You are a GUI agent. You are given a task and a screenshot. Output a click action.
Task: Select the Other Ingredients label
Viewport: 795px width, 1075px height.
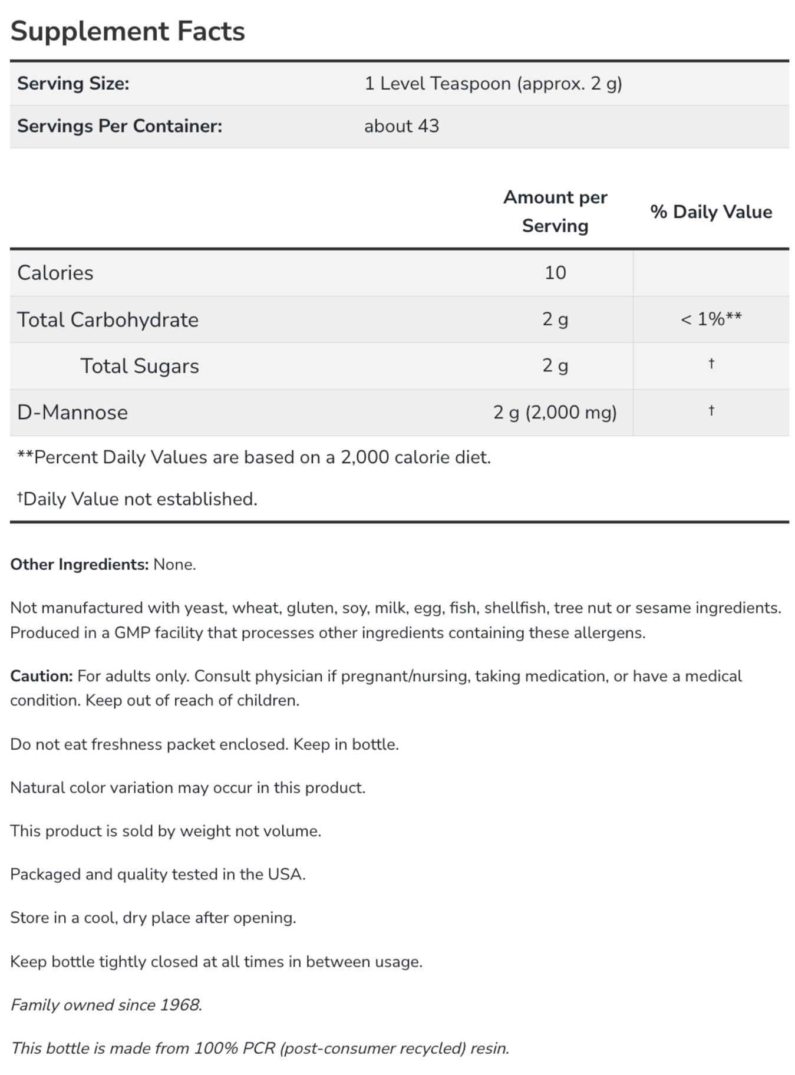(x=80, y=565)
